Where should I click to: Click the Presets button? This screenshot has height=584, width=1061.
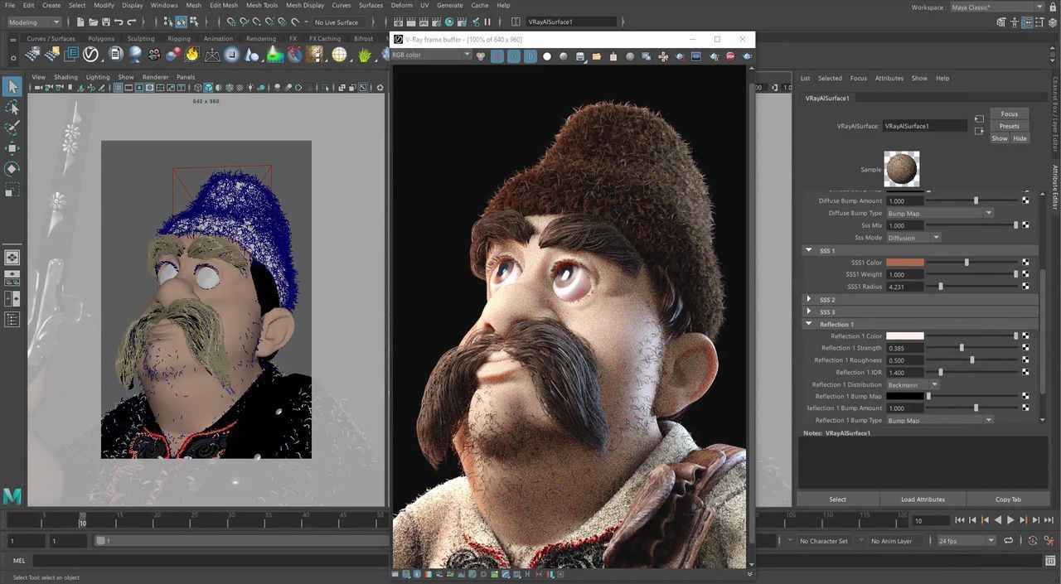tap(1009, 126)
